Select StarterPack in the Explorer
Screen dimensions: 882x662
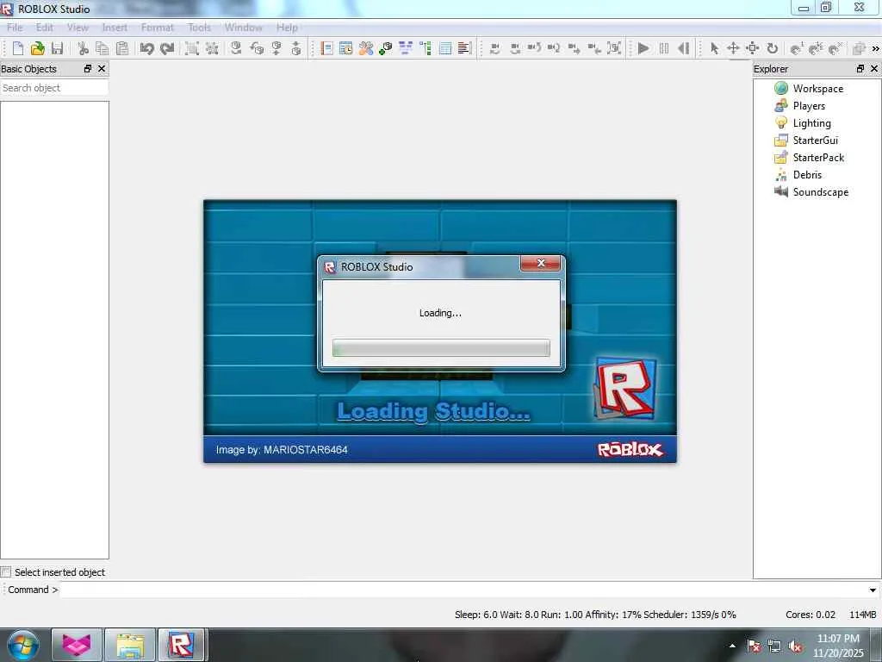pos(818,158)
